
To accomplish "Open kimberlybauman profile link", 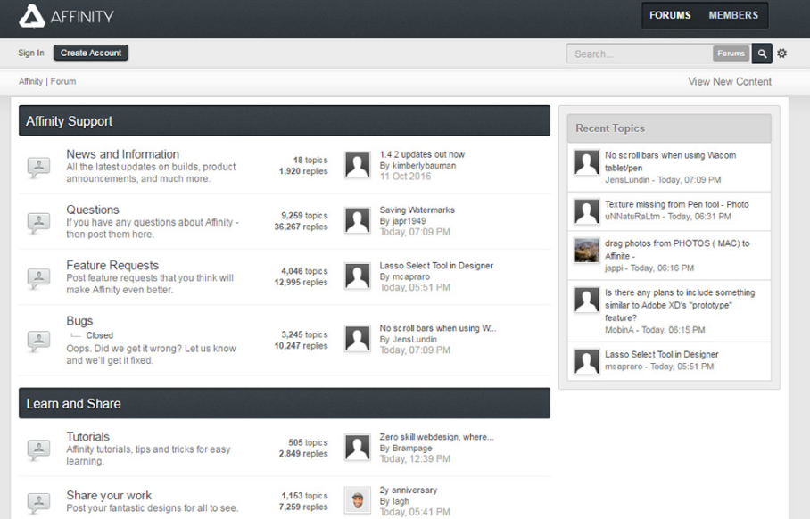I will 424,166.
